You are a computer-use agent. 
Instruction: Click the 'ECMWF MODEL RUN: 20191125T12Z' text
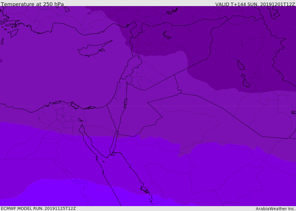click(38, 208)
